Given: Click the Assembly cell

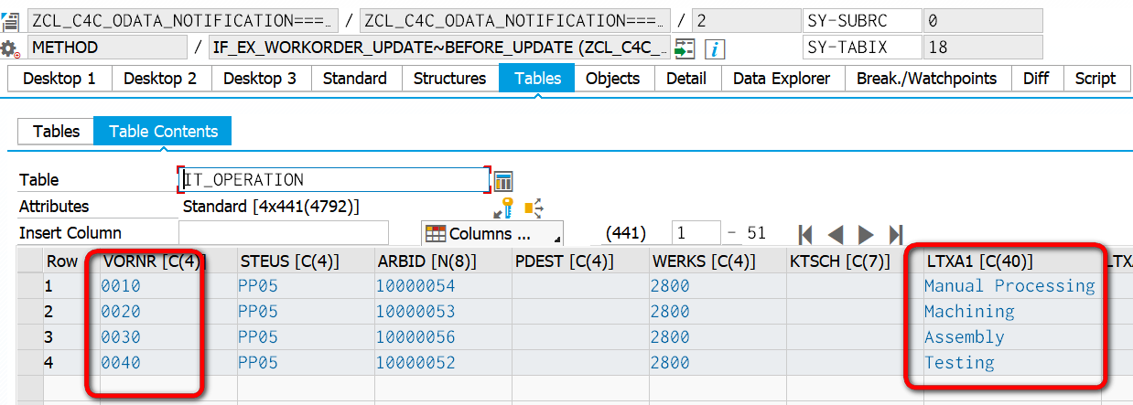Looking at the screenshot, I should [x=1012, y=337].
